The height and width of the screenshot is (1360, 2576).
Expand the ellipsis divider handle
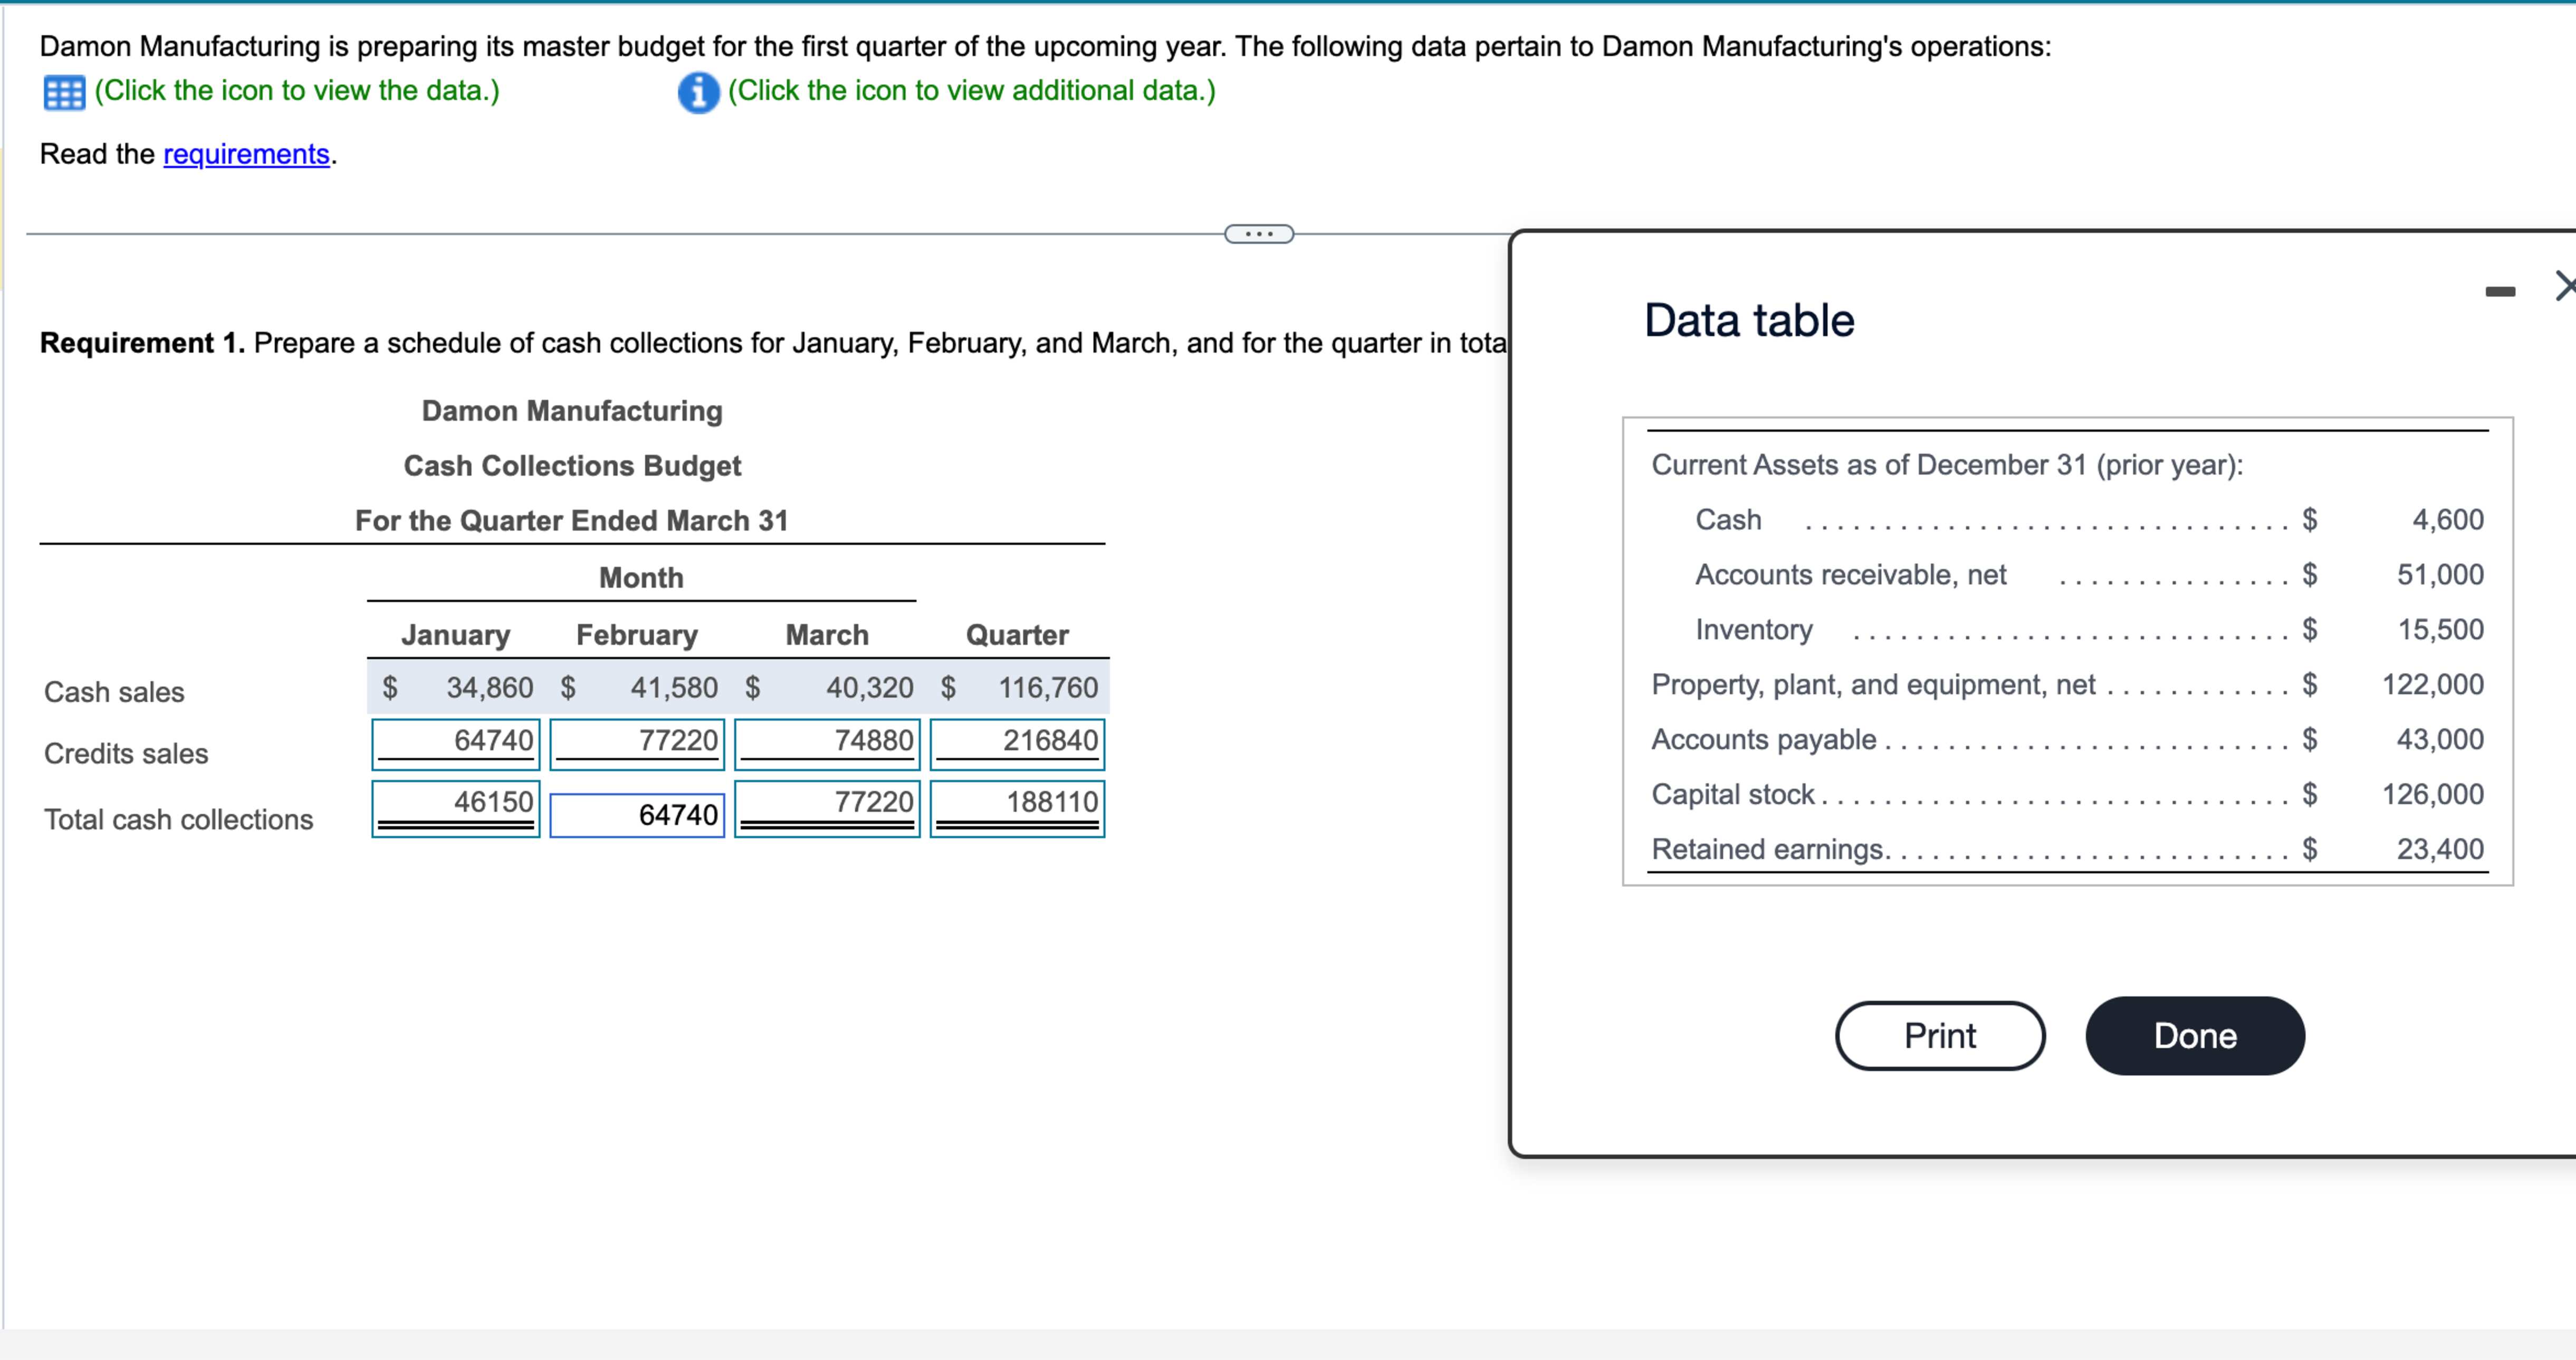[1259, 234]
